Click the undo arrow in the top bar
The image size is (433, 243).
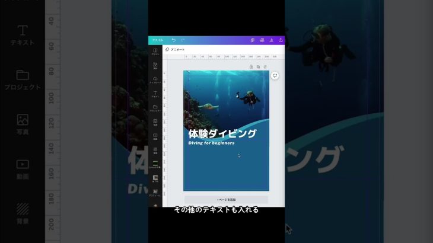tap(173, 40)
